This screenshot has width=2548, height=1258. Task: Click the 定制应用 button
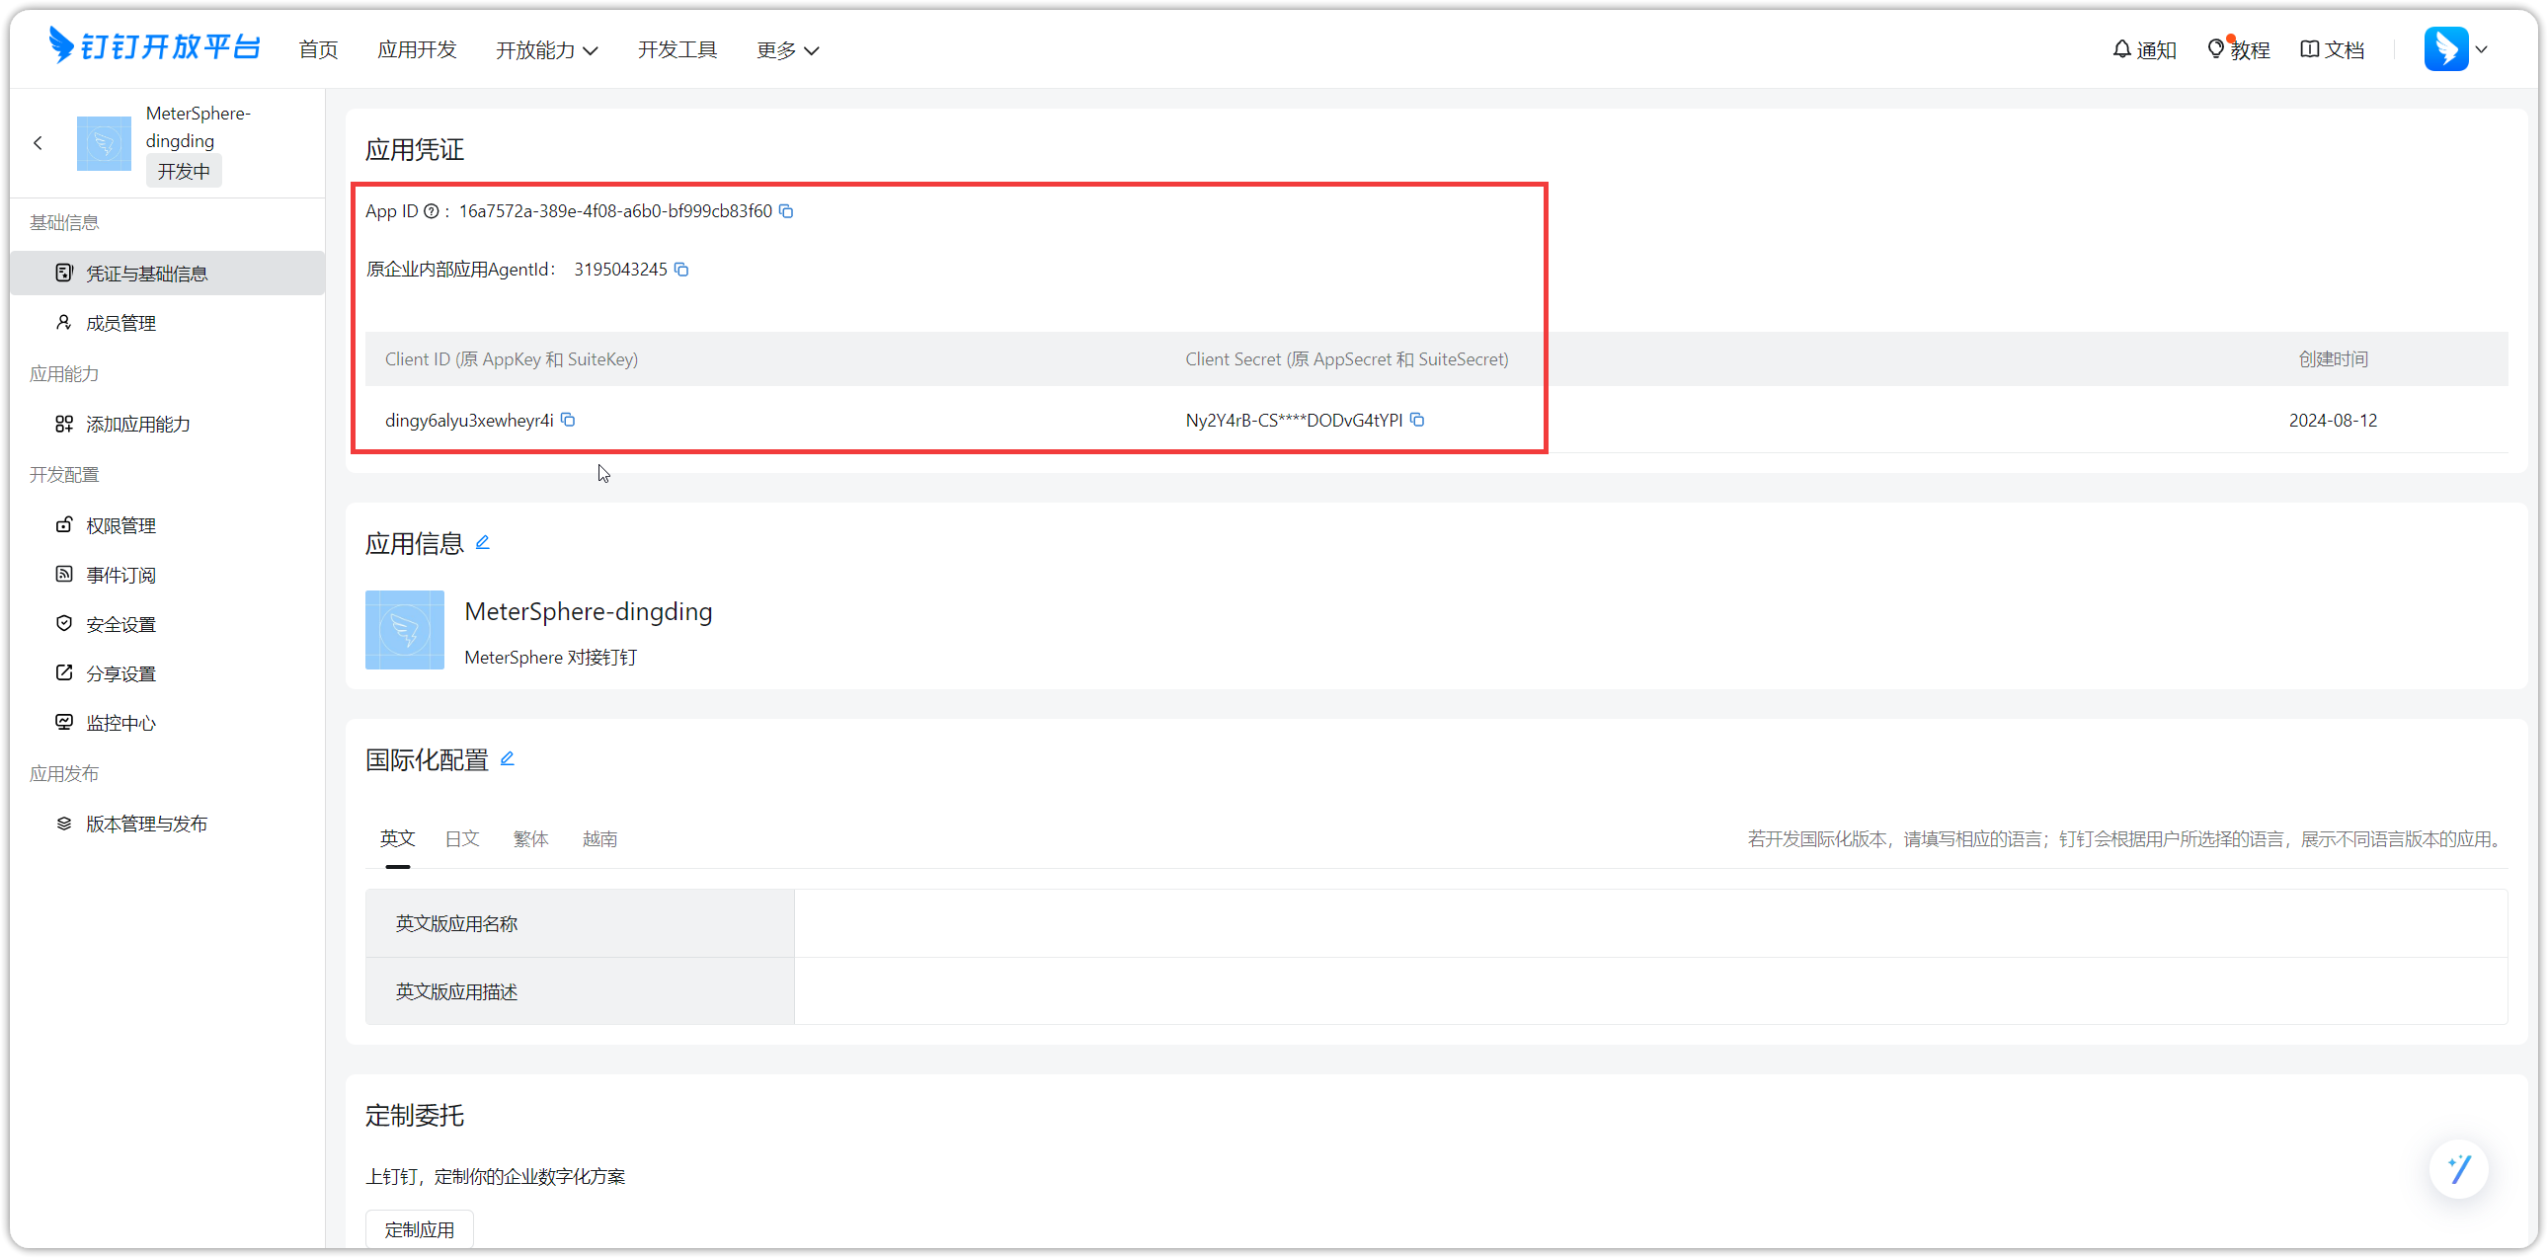tap(420, 1229)
